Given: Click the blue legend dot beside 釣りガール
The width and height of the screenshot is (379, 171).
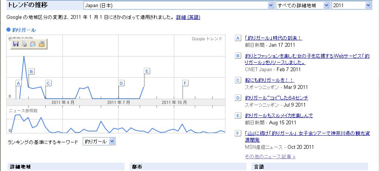Looking at the screenshot, I should (8, 30).
